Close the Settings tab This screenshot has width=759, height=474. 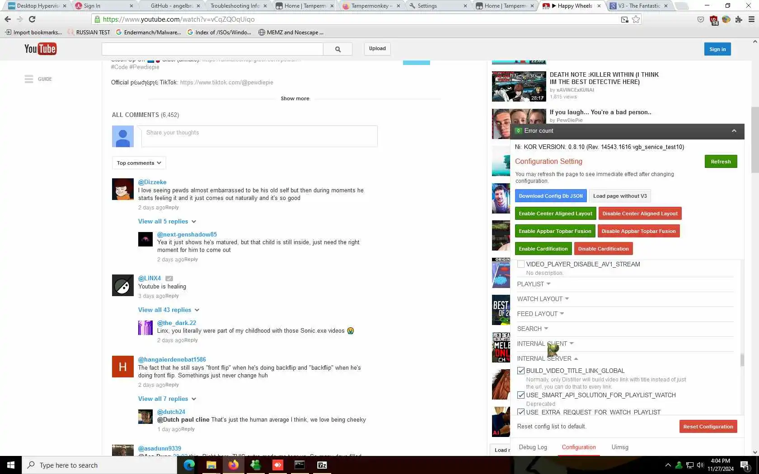click(x=465, y=6)
